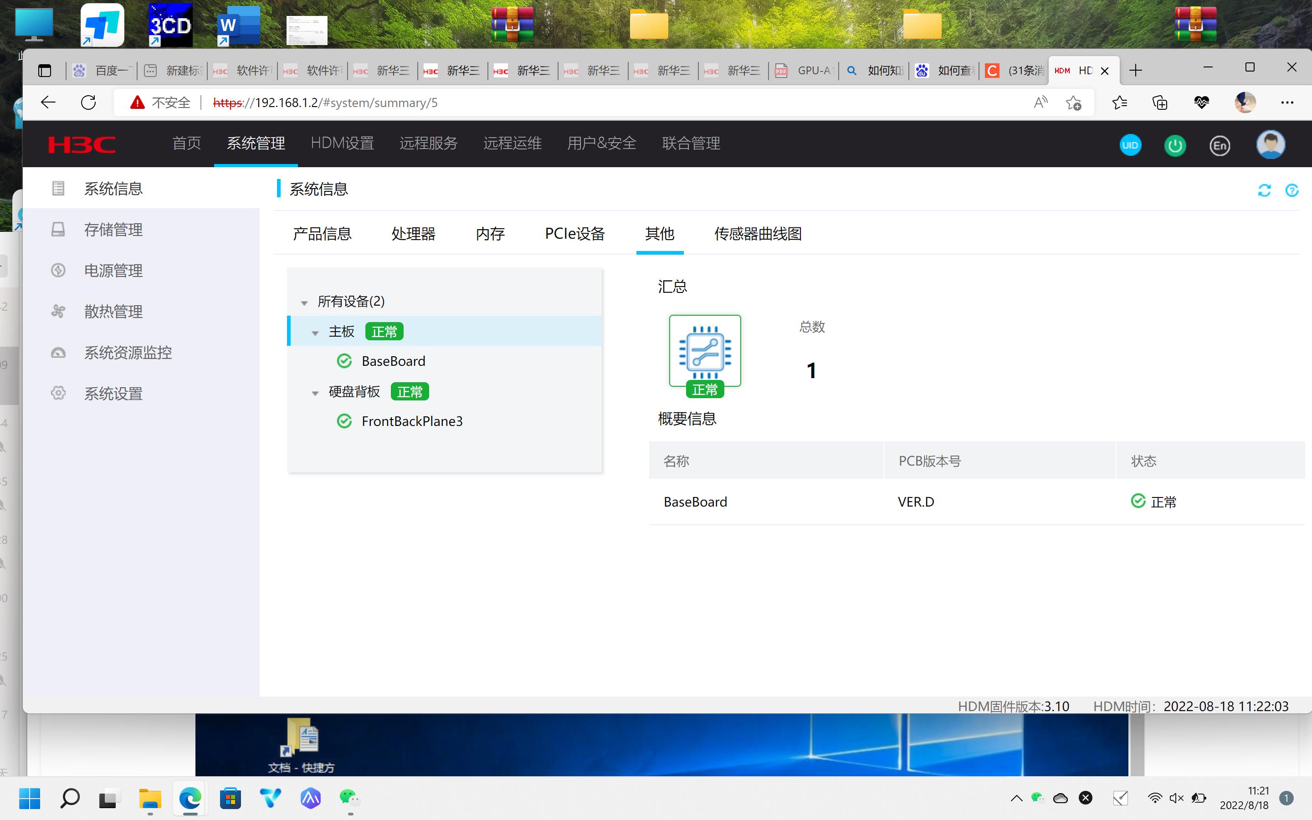Click the green power status icon
This screenshot has width=1312, height=820.
1175,145
